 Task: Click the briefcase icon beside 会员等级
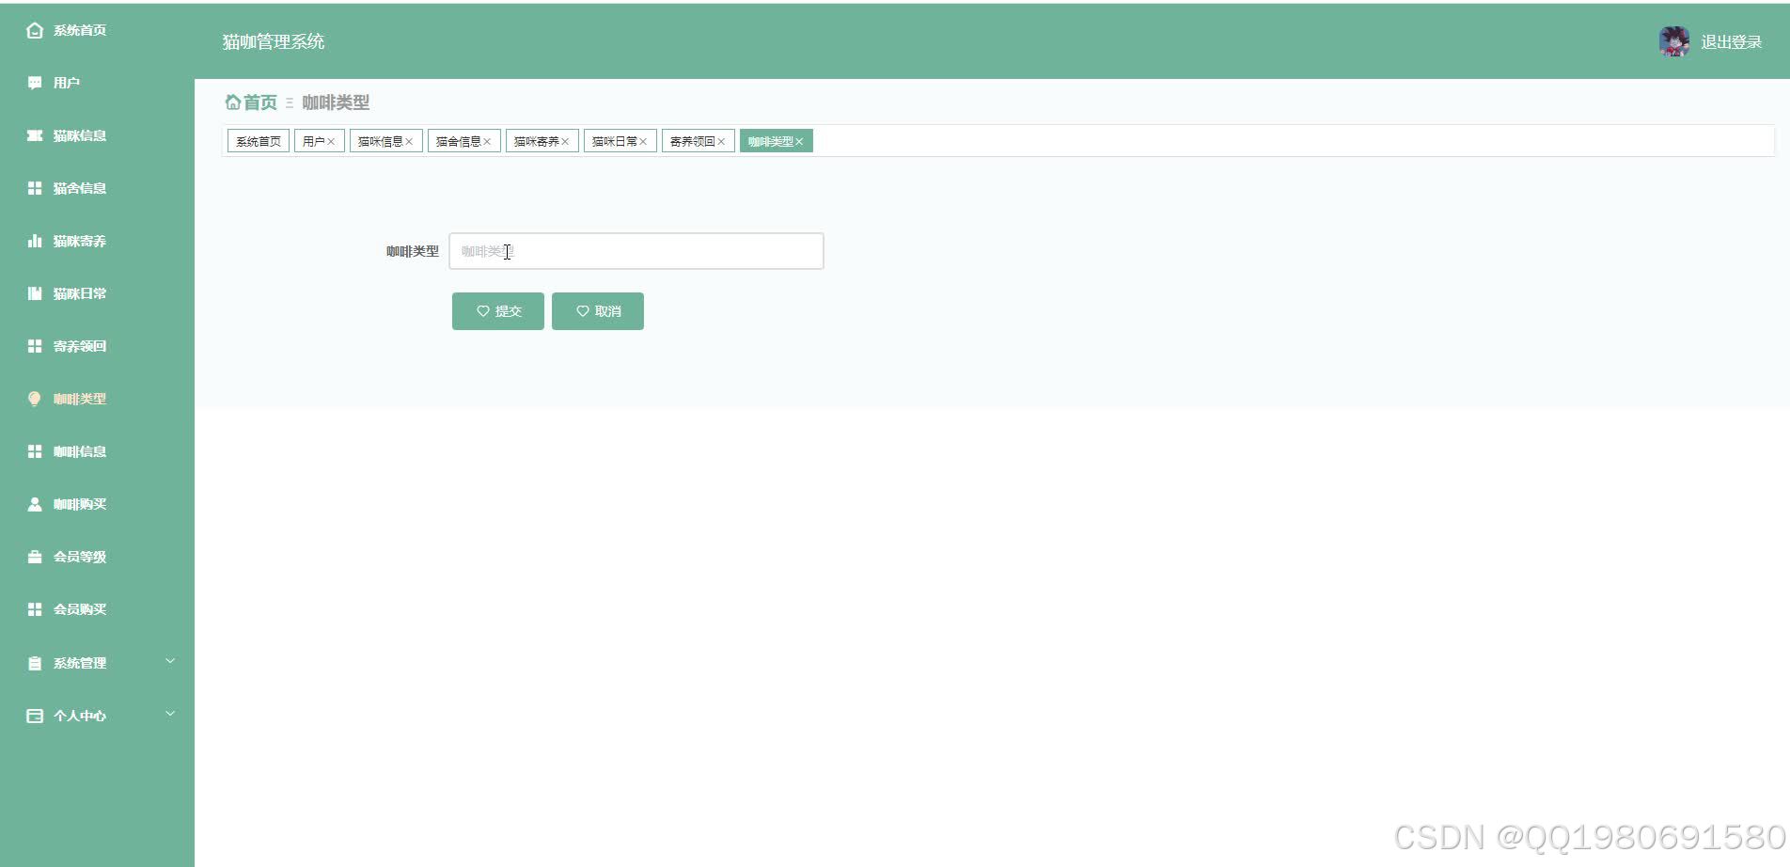pos(35,557)
